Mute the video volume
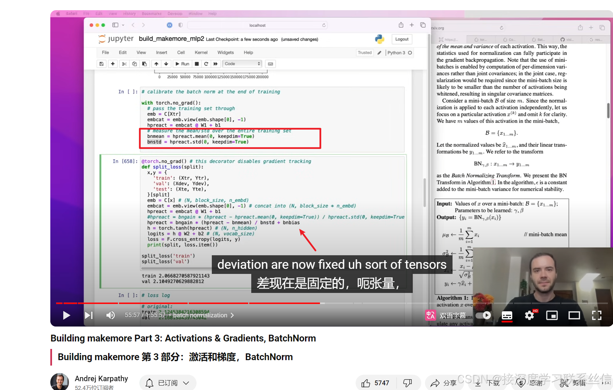Viewport: 613px width, 390px height. tap(110, 315)
